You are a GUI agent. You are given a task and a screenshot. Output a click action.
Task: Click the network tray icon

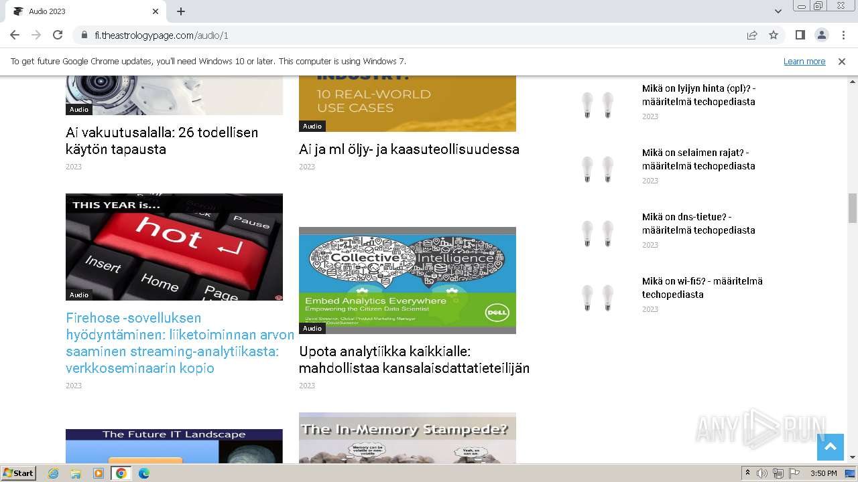[x=778, y=473]
